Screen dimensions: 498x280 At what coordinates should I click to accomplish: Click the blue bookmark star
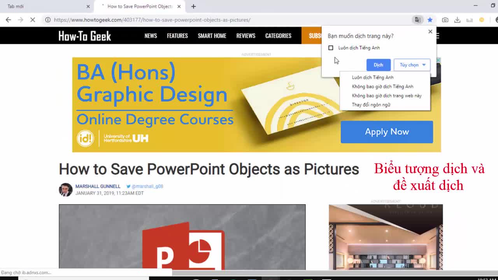(x=430, y=20)
